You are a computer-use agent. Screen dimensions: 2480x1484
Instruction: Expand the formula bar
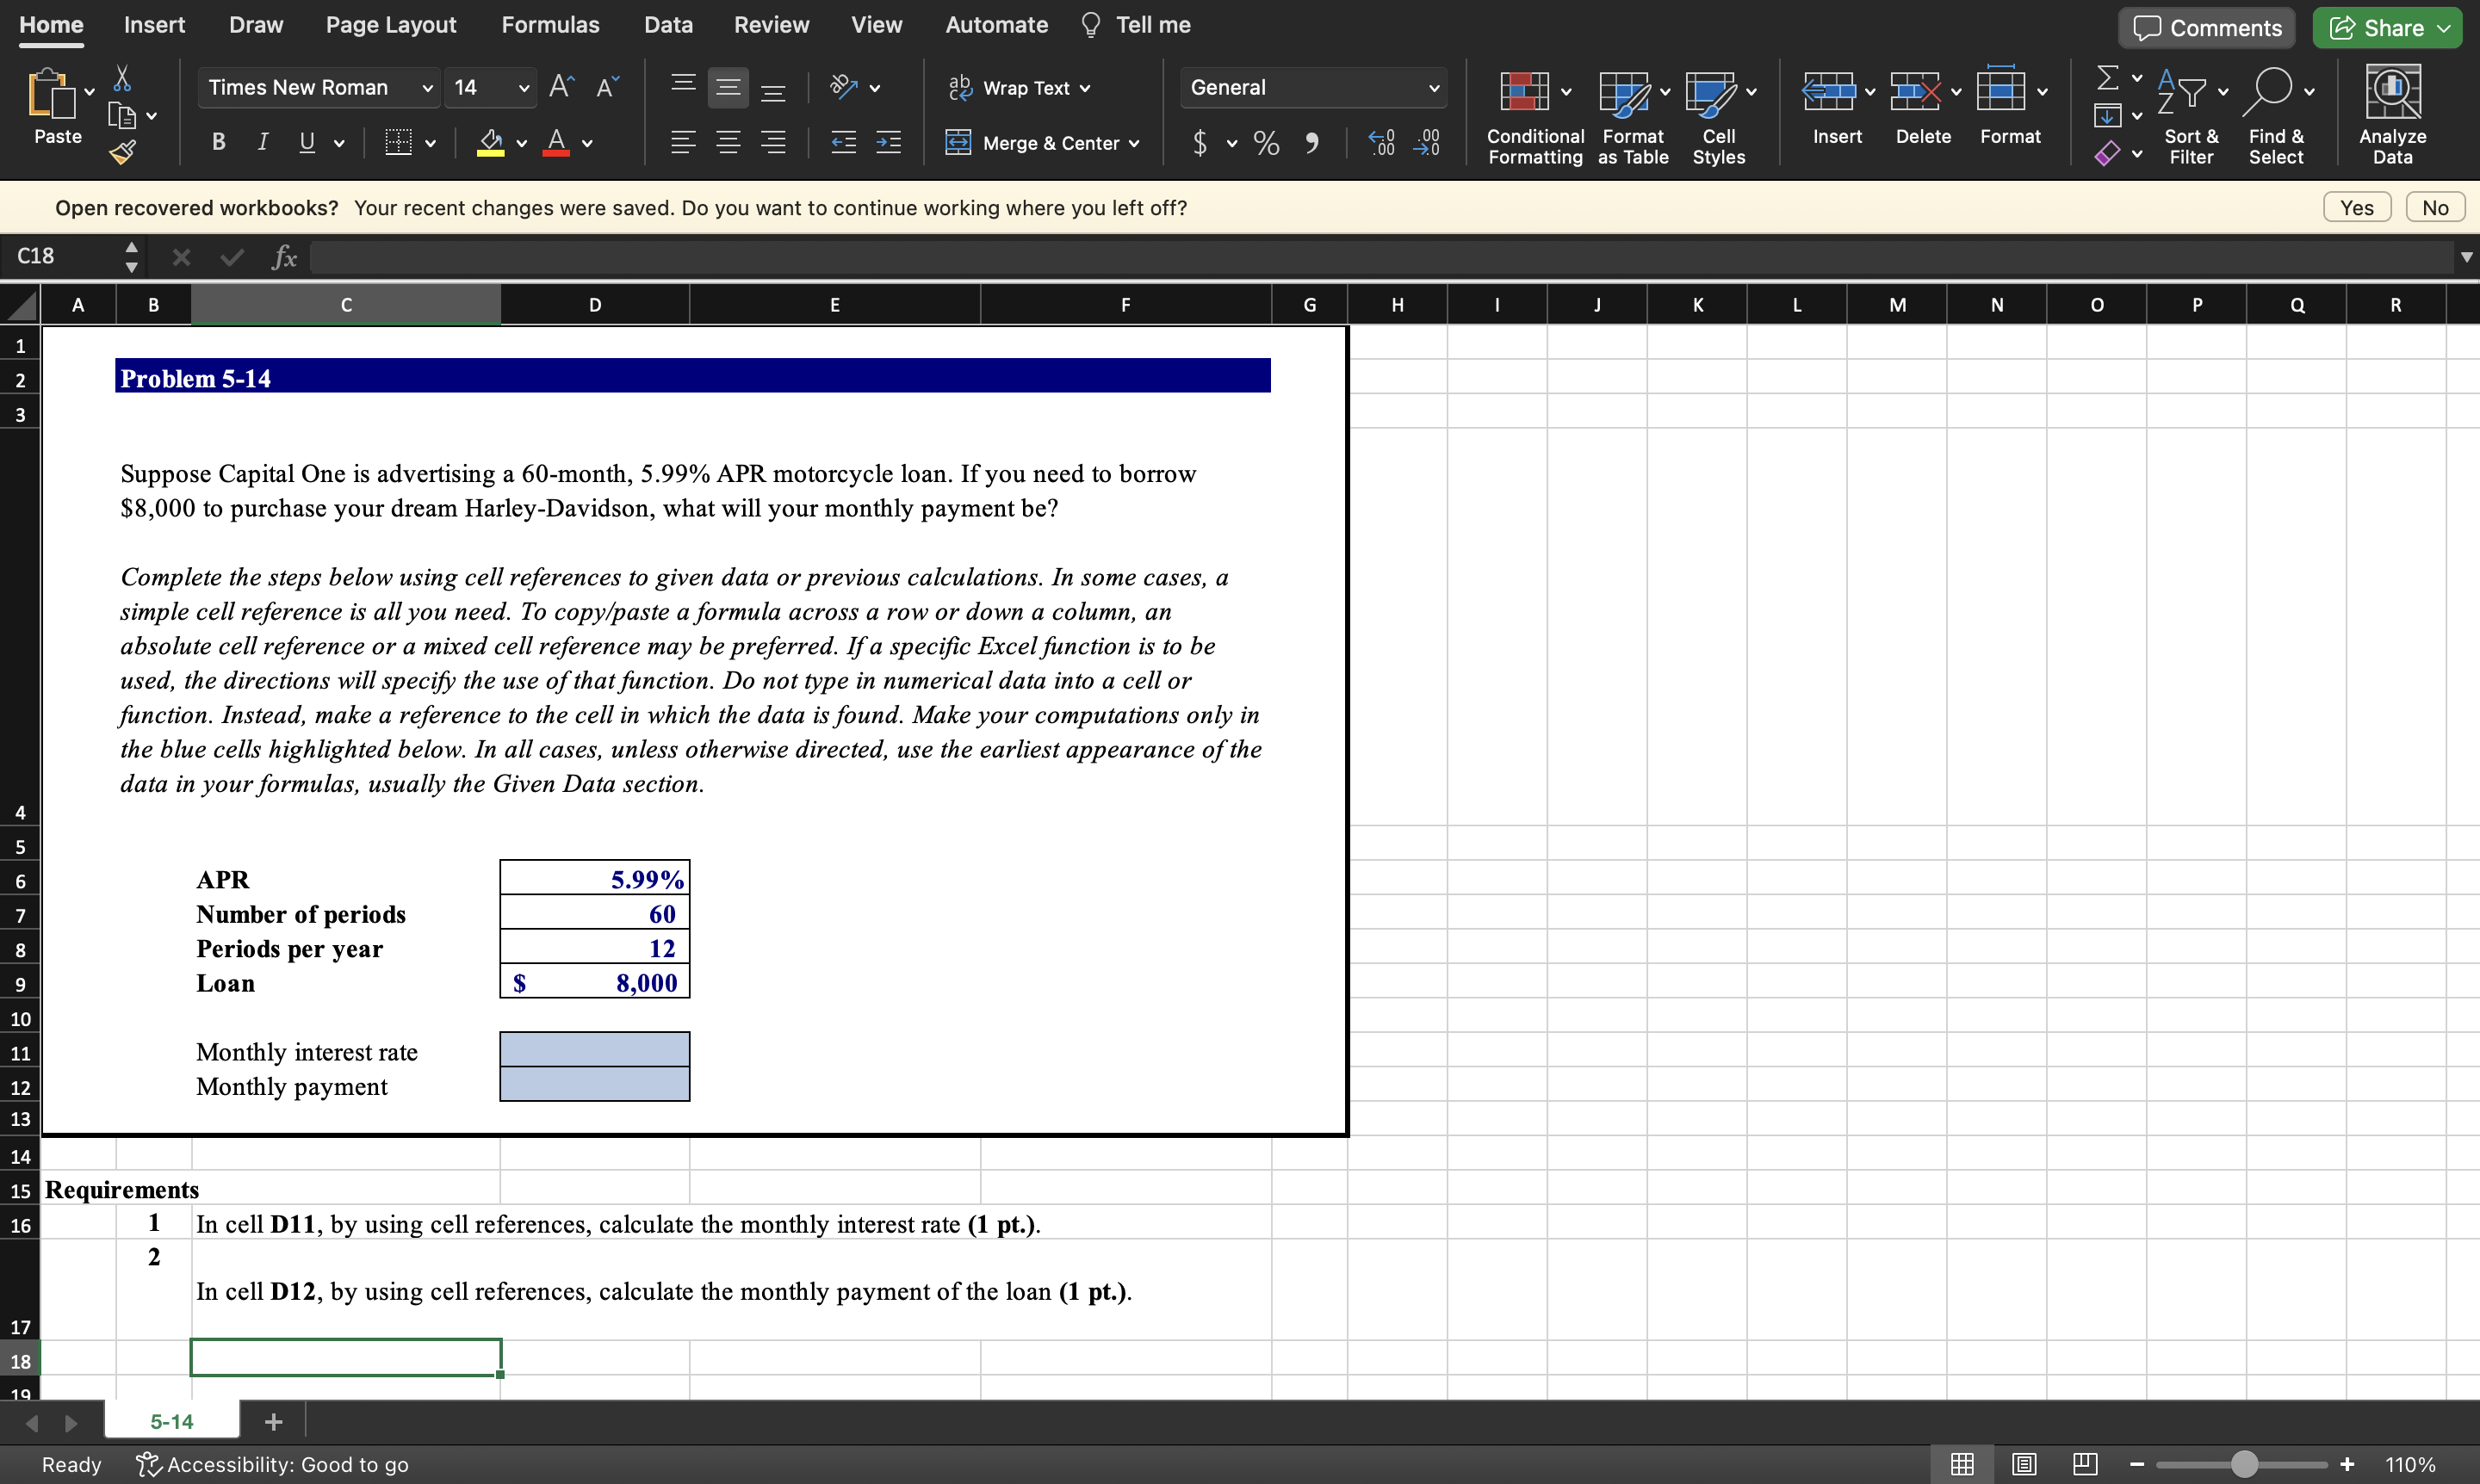[2467, 257]
